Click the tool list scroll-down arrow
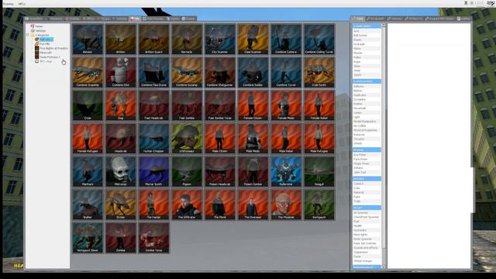Viewport: 496px width, 279px height. [x=384, y=267]
